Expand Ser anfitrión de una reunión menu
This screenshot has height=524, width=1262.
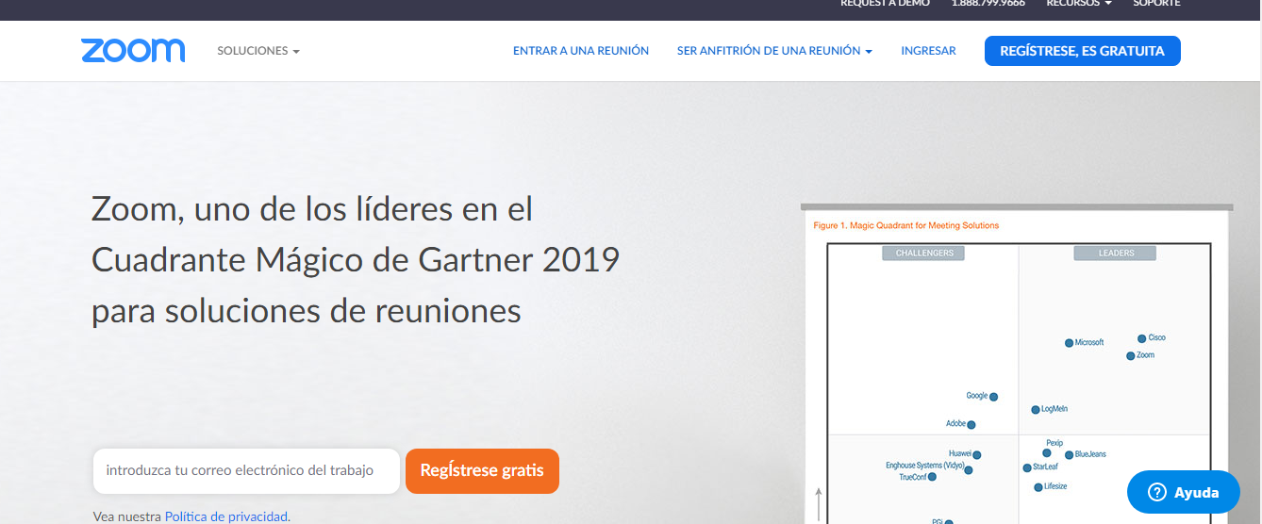(x=774, y=51)
